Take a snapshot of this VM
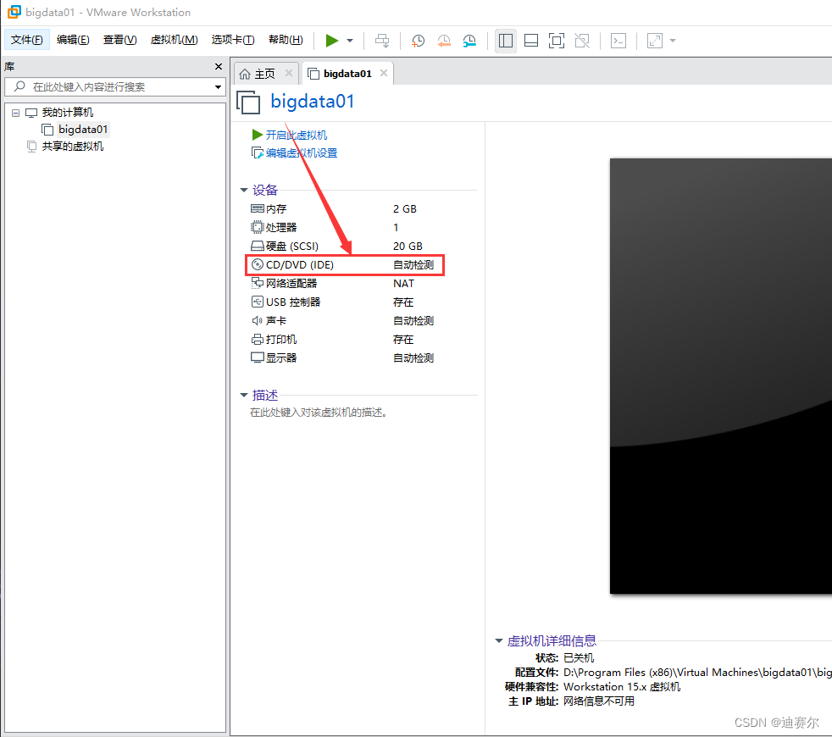The height and width of the screenshot is (737, 832). click(x=419, y=41)
